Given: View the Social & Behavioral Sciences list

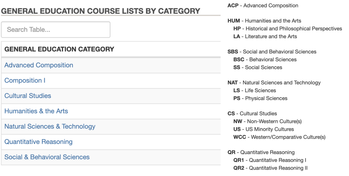Looking at the screenshot, I should click(x=47, y=157).
